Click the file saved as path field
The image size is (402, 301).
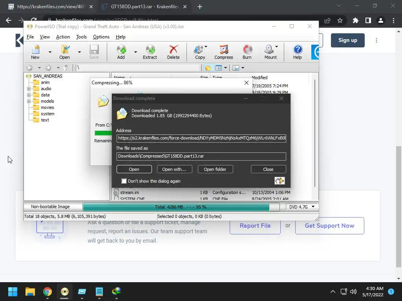coord(201,156)
